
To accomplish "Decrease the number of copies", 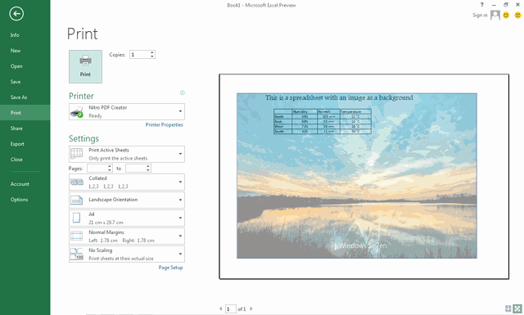I will pyautogui.click(x=152, y=56).
